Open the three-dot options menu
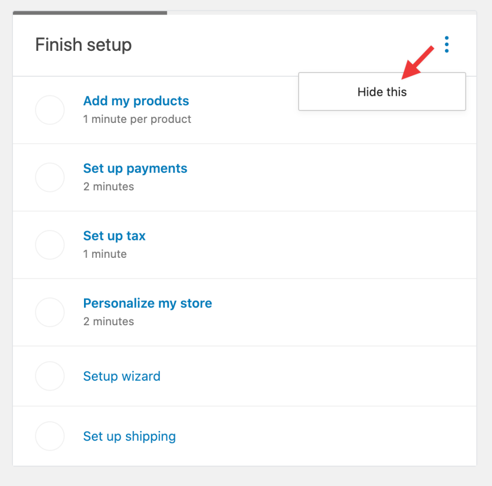The height and width of the screenshot is (486, 492). point(446,45)
